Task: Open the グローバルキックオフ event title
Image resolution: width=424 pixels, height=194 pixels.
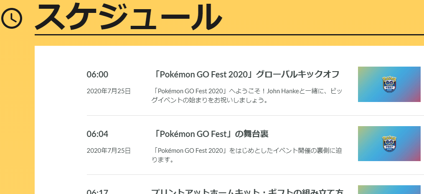Action: pyautogui.click(x=245, y=75)
